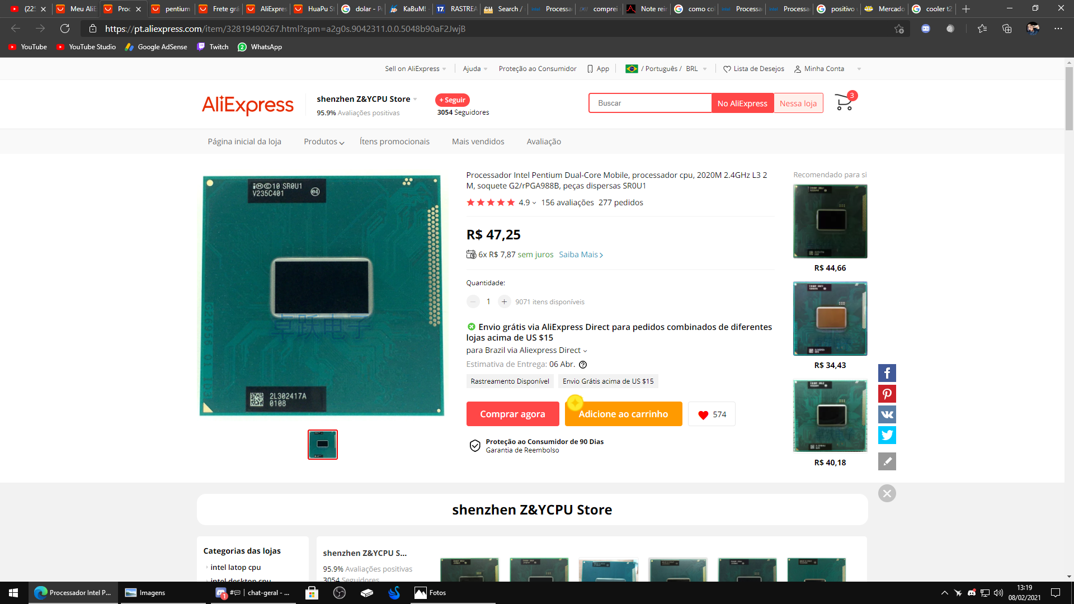Open recommended item priced R$ 34,43
1074x604 pixels.
click(x=830, y=319)
